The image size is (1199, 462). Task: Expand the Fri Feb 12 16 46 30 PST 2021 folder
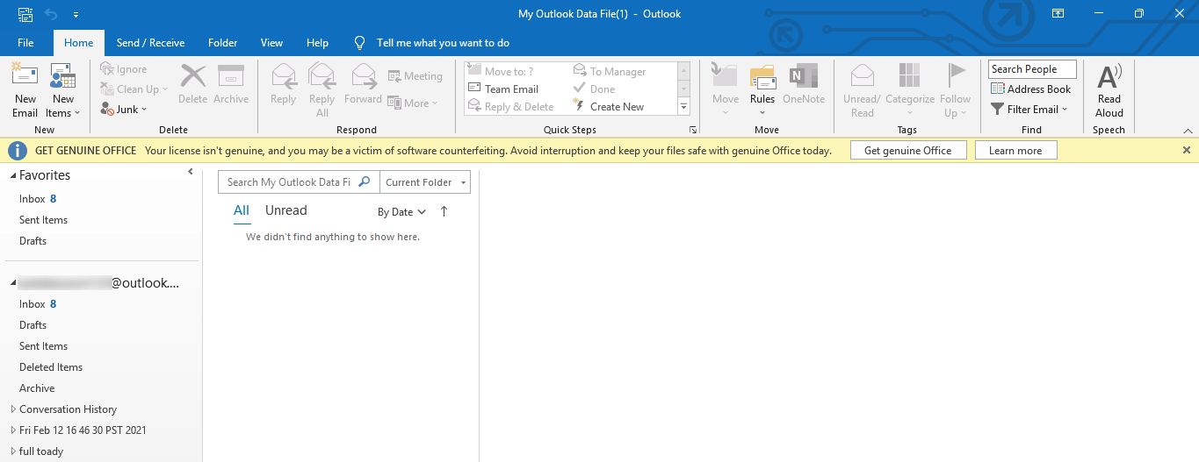coord(13,430)
